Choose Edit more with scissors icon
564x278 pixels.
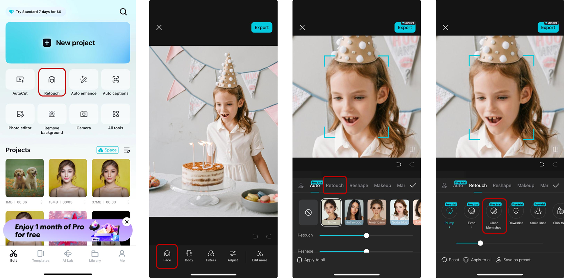click(x=259, y=256)
